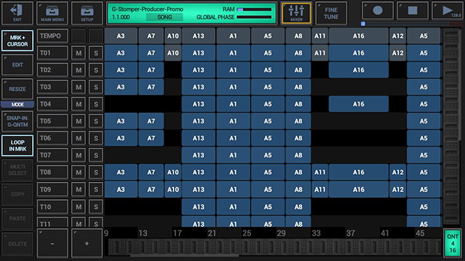Click the COPY button
This screenshot has width=465, height=261.
(x=17, y=194)
